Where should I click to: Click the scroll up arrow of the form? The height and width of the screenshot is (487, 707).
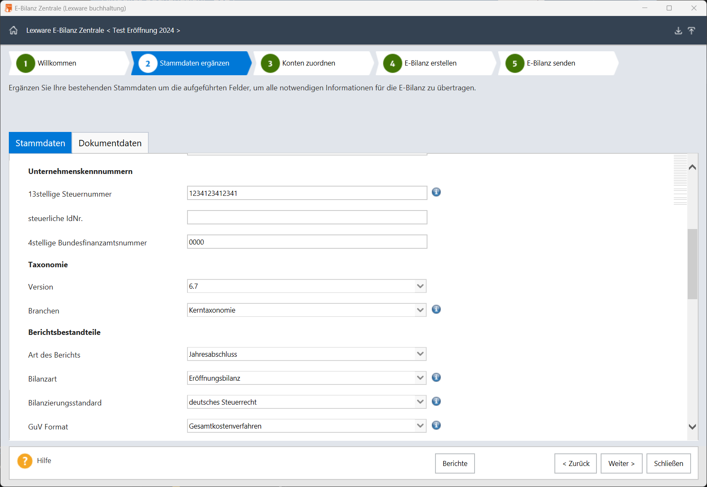click(692, 167)
